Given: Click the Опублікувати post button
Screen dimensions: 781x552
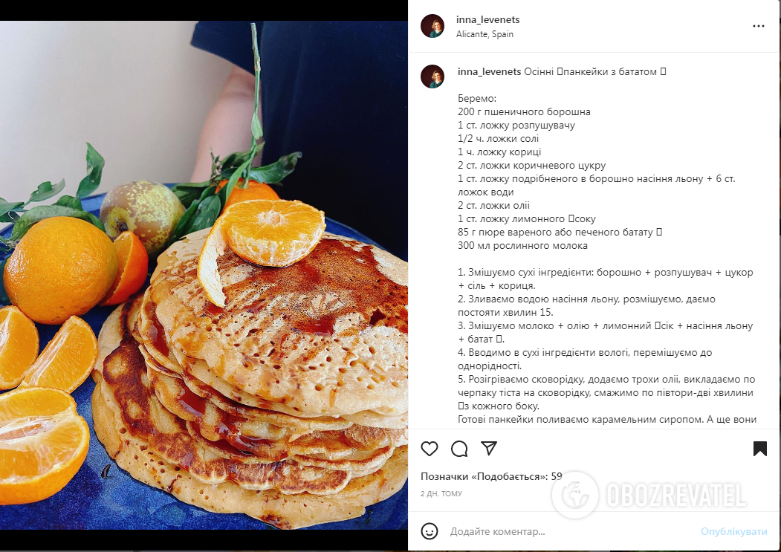Looking at the screenshot, I should (x=733, y=532).
